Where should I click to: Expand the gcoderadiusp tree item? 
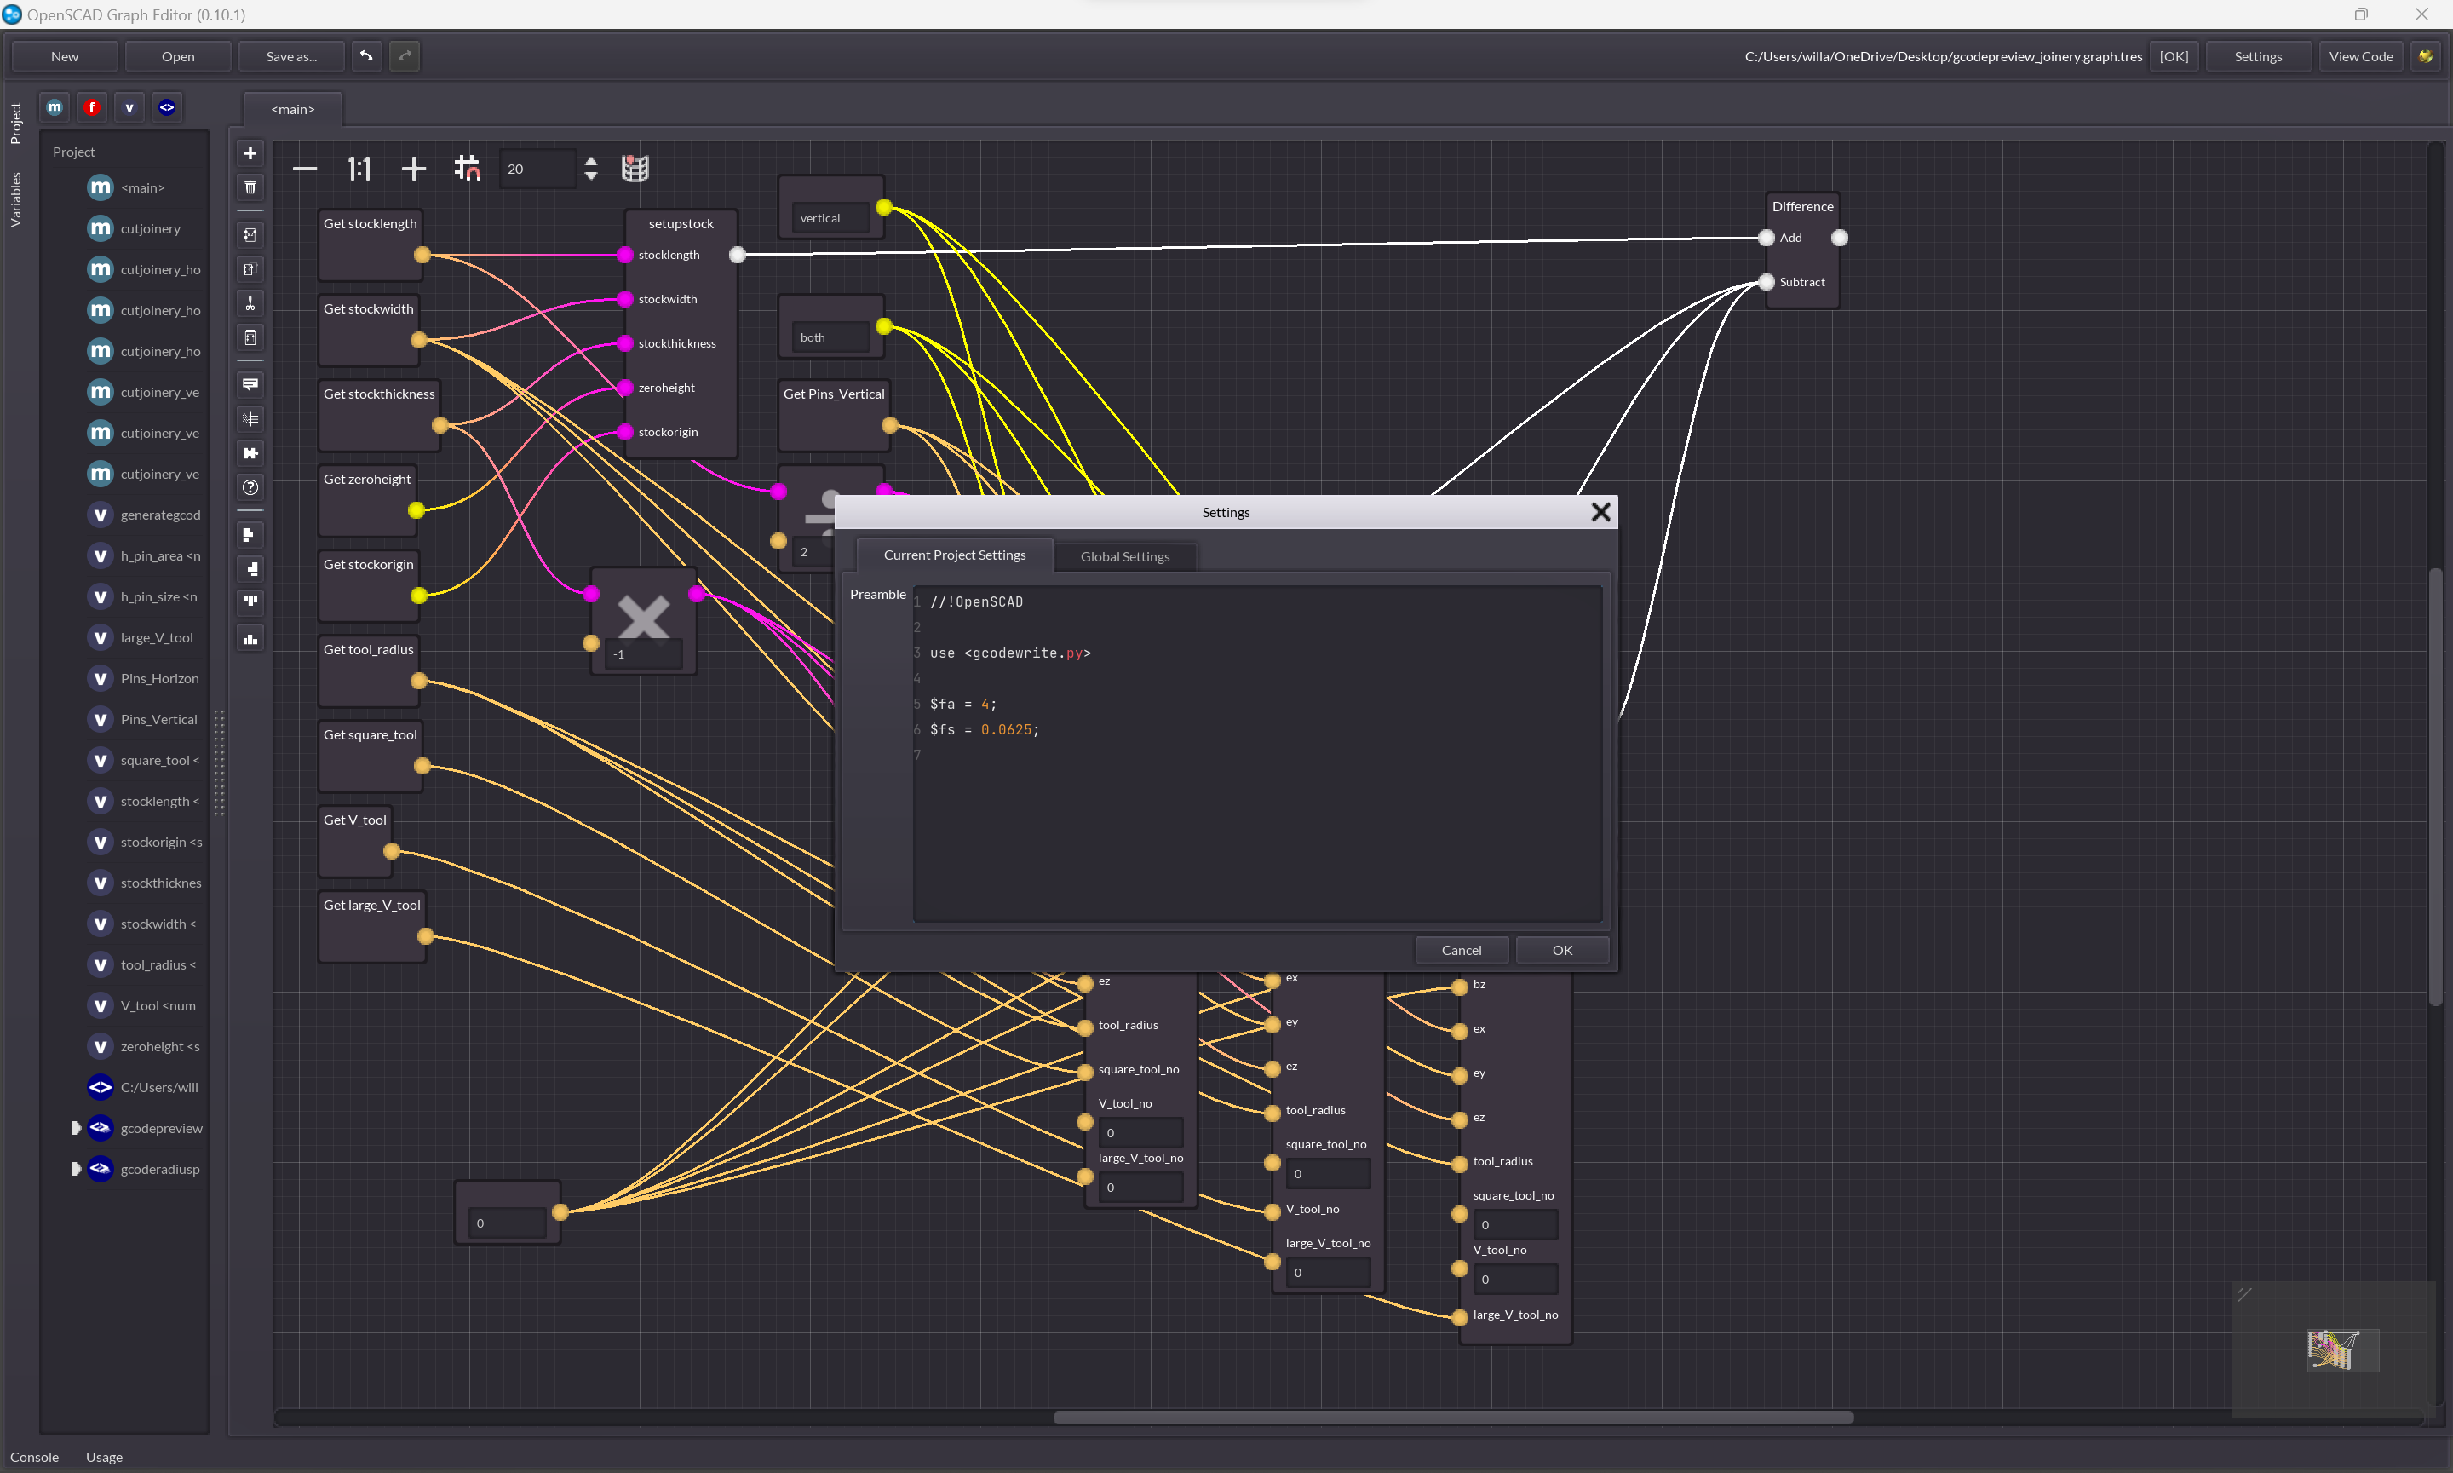pyautogui.click(x=76, y=1168)
